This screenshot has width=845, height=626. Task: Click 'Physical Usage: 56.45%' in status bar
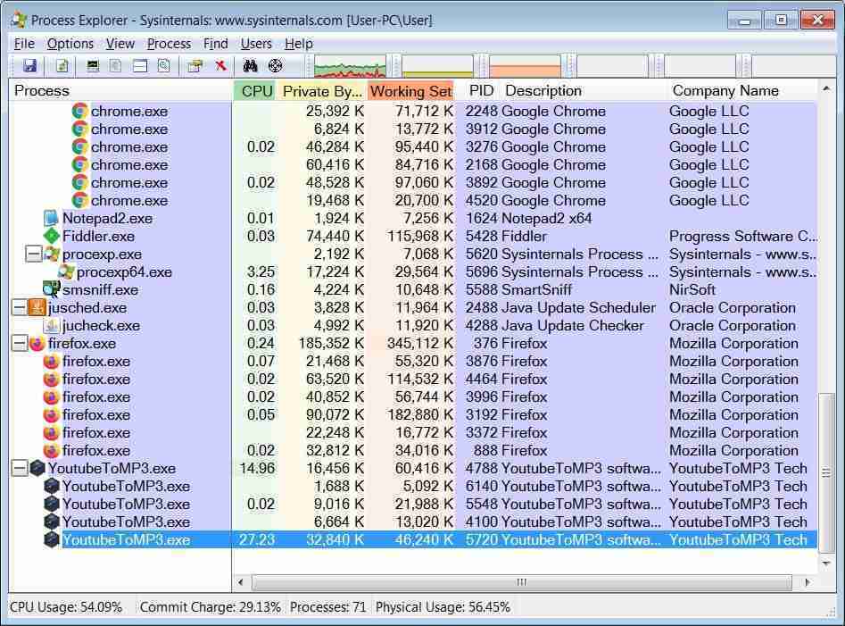pos(443,607)
